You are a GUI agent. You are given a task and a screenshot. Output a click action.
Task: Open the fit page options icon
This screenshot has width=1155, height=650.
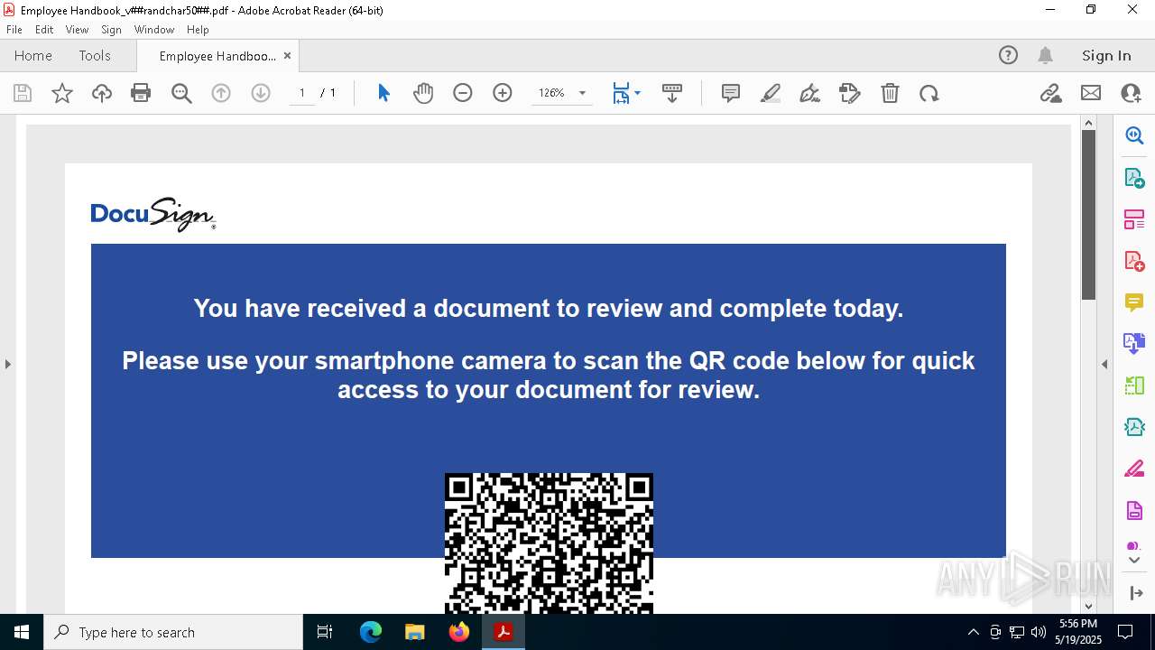(621, 93)
